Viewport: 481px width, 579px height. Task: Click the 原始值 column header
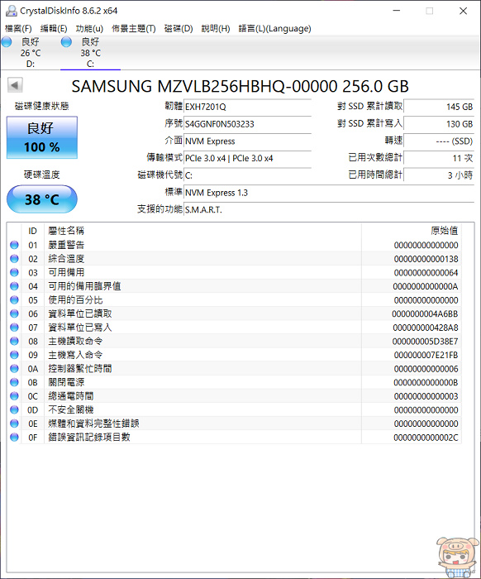(x=444, y=231)
